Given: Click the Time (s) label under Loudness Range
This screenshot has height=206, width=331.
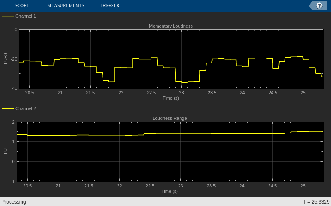Looking at the screenshot, I should coord(170,191).
